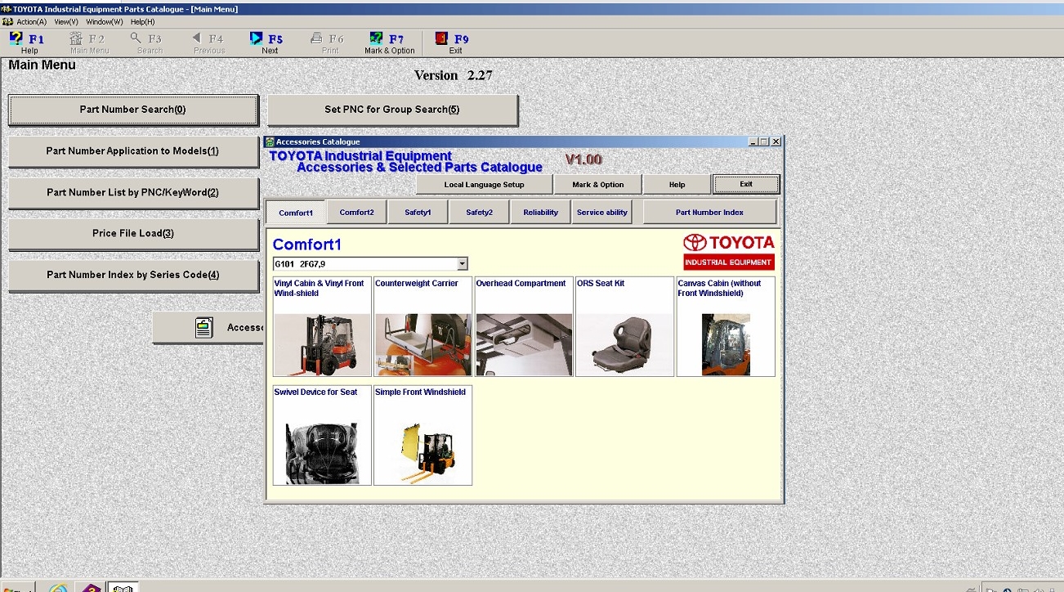Click the document icon on Accessories button

(x=204, y=327)
